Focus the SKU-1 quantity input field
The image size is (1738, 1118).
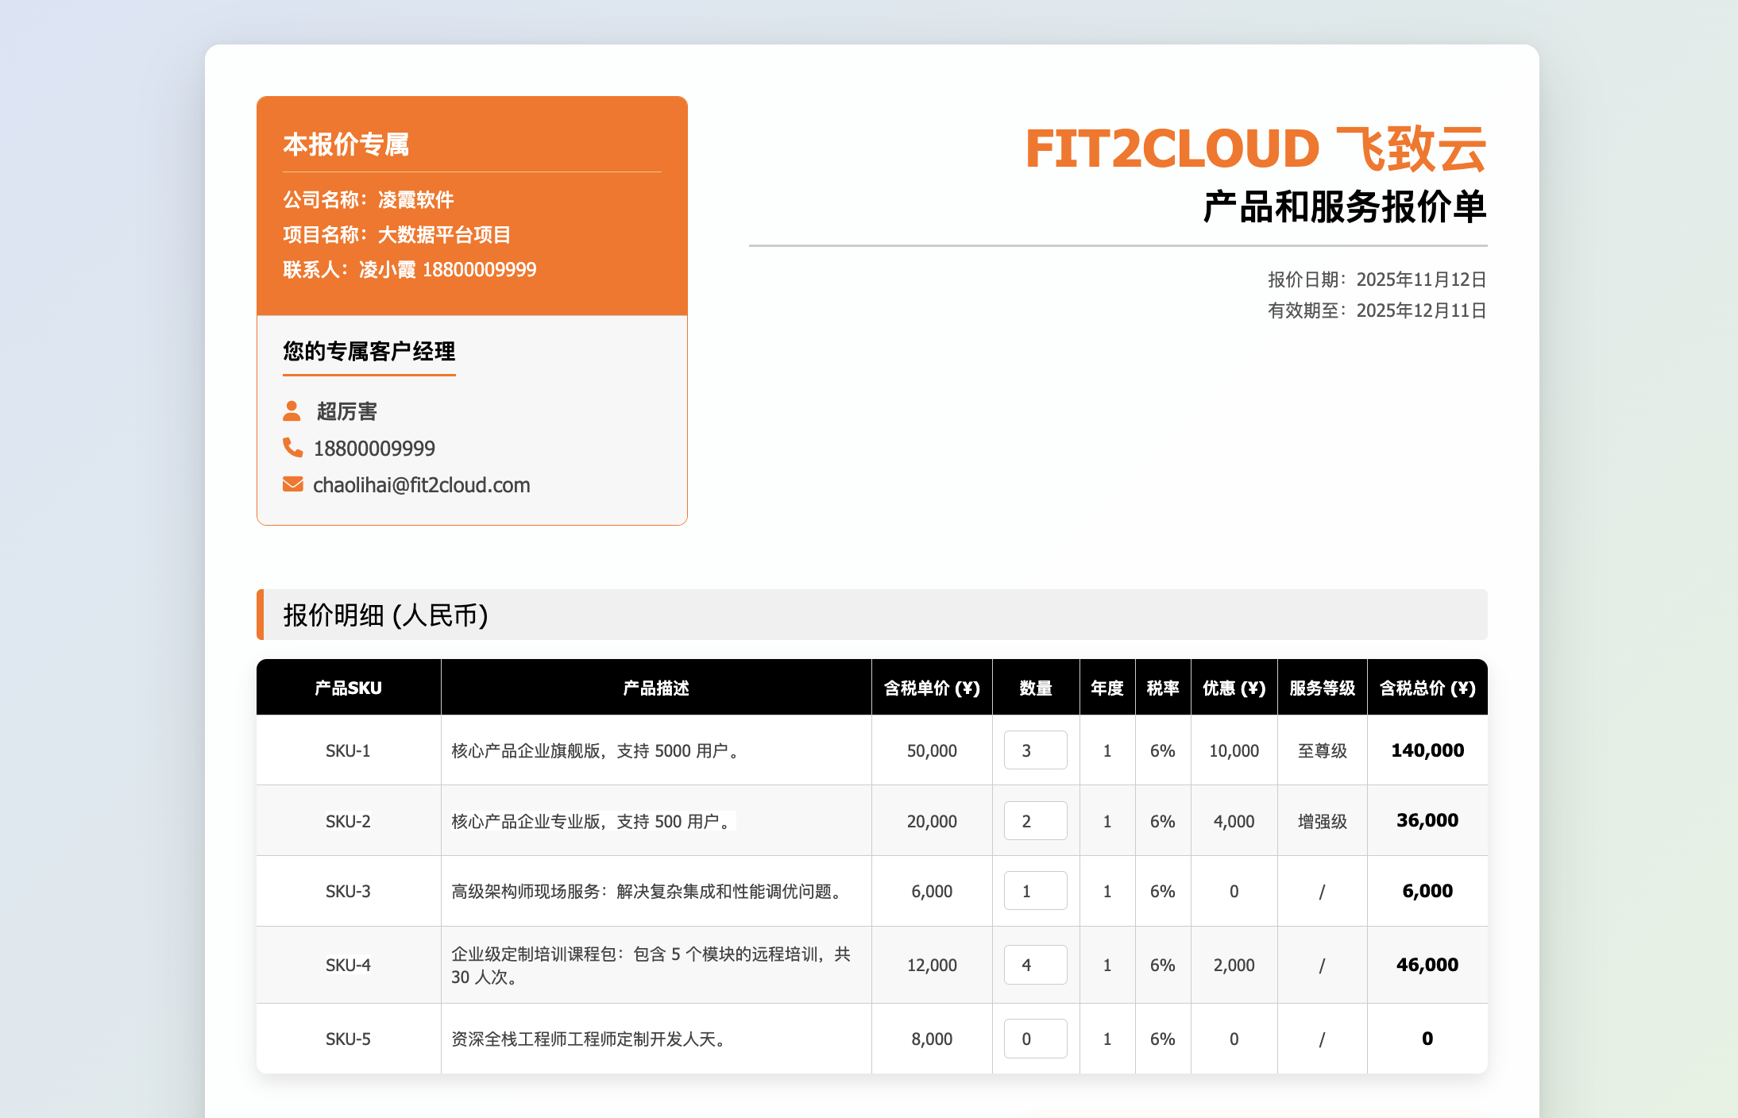pyautogui.click(x=1034, y=750)
